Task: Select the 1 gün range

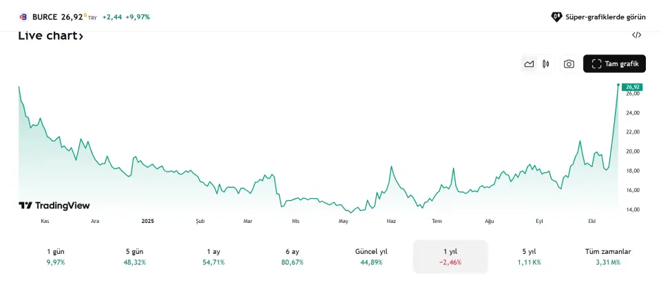Action: coord(55,257)
